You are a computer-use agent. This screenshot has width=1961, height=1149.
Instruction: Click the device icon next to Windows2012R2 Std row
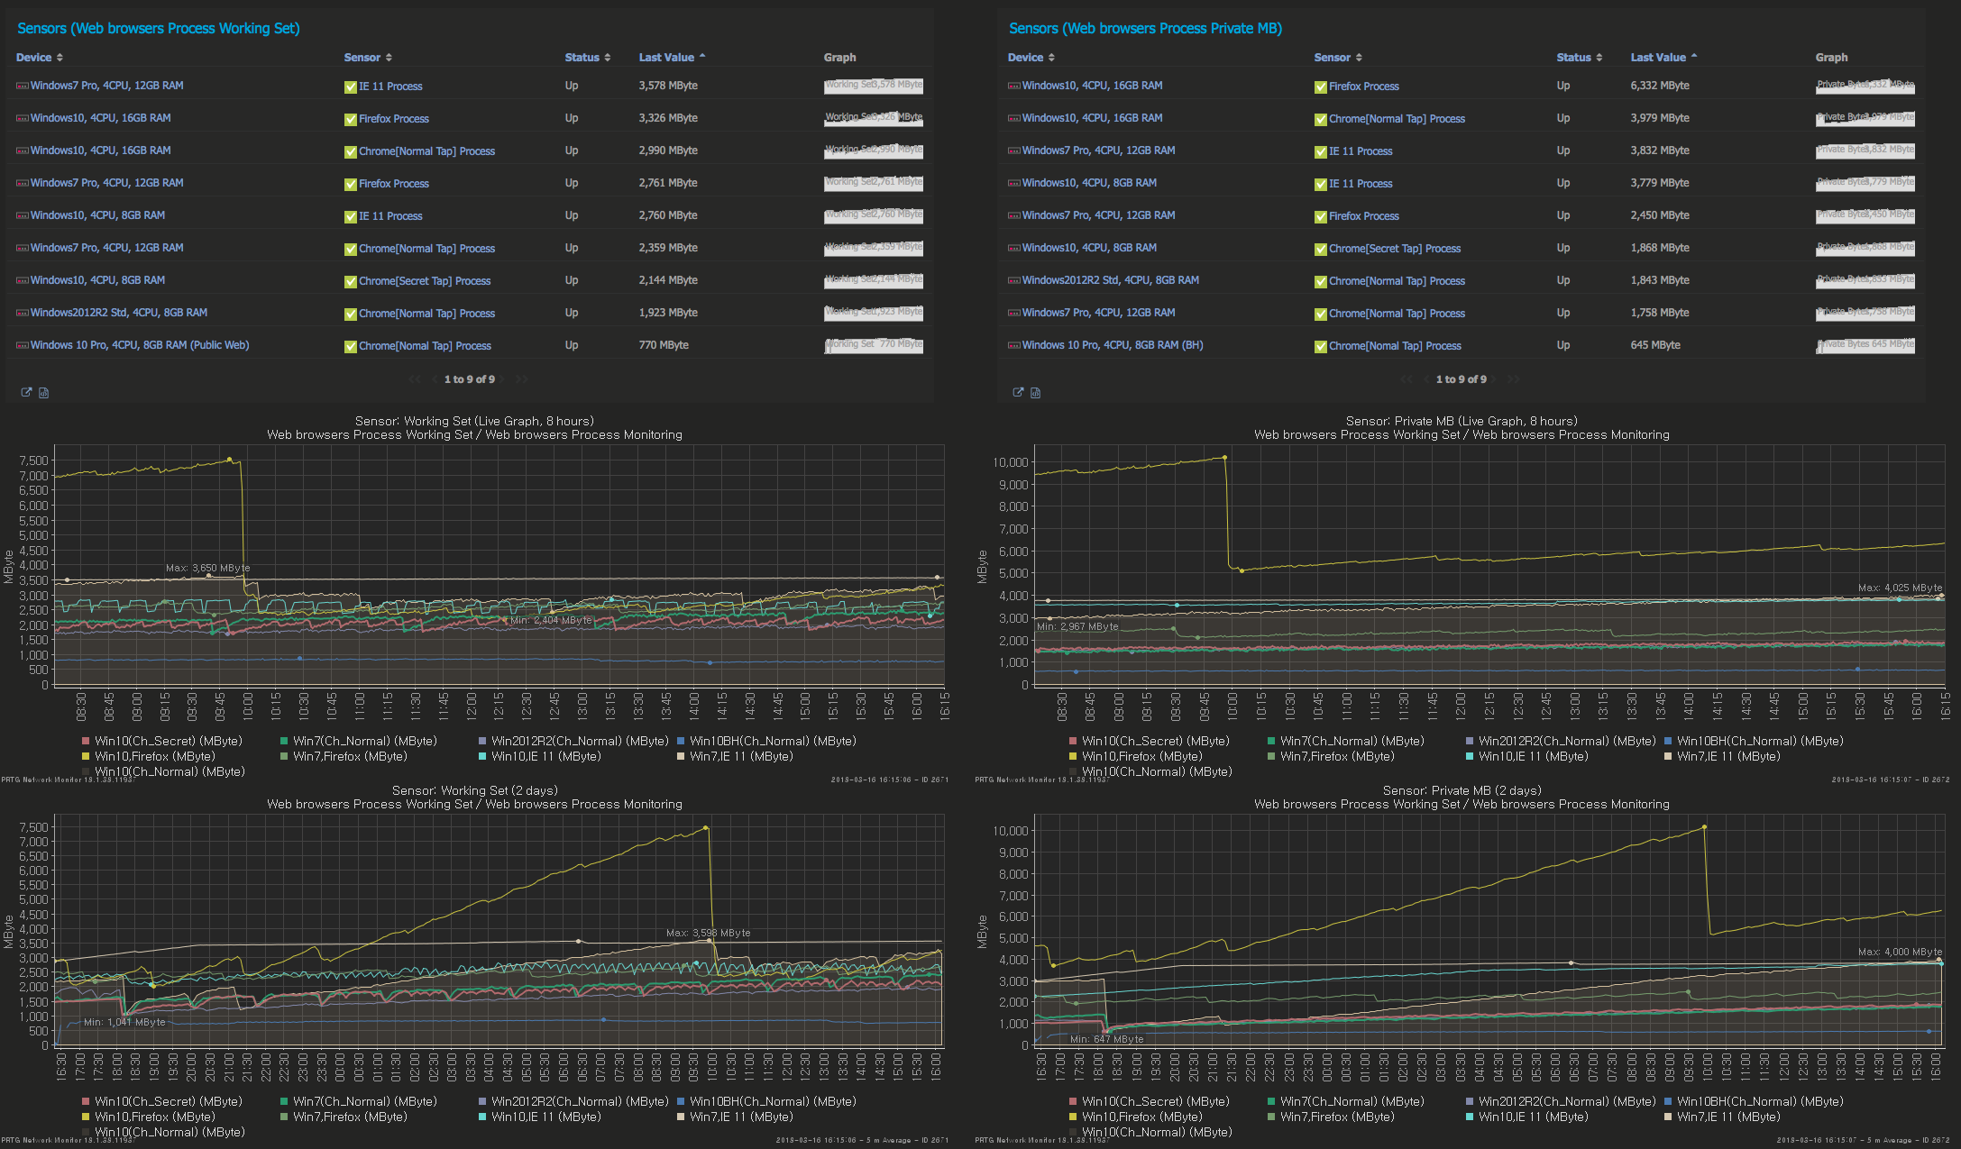[x=22, y=312]
